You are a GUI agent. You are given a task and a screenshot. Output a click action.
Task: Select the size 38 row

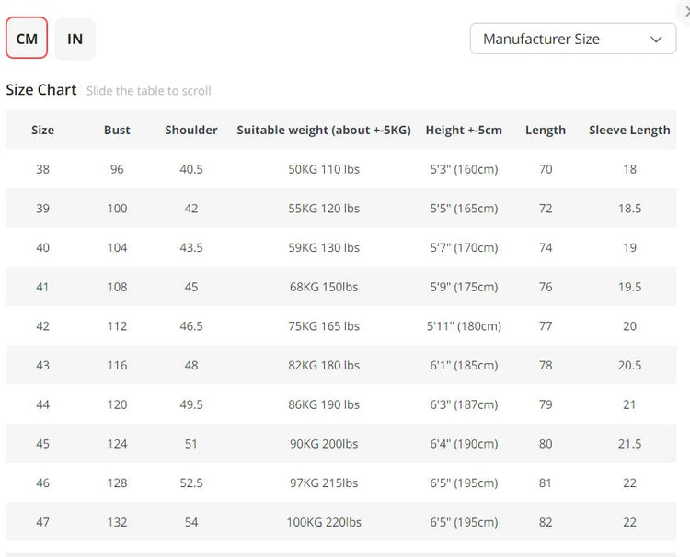(x=42, y=169)
